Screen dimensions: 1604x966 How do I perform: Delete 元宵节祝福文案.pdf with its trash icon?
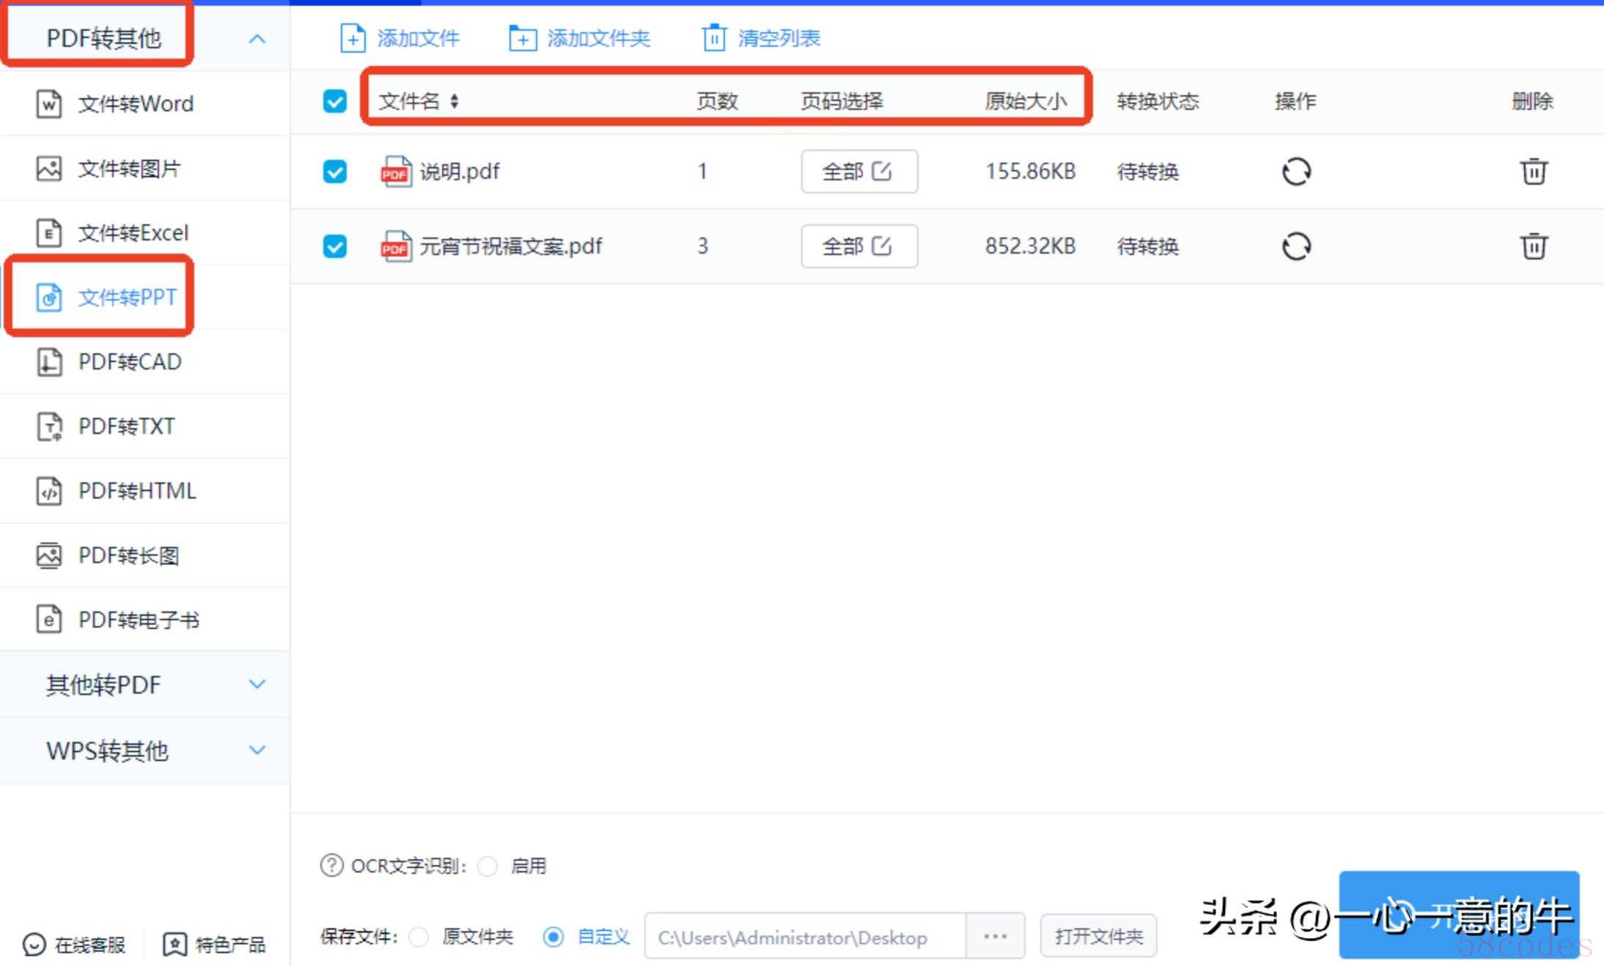coord(1534,246)
